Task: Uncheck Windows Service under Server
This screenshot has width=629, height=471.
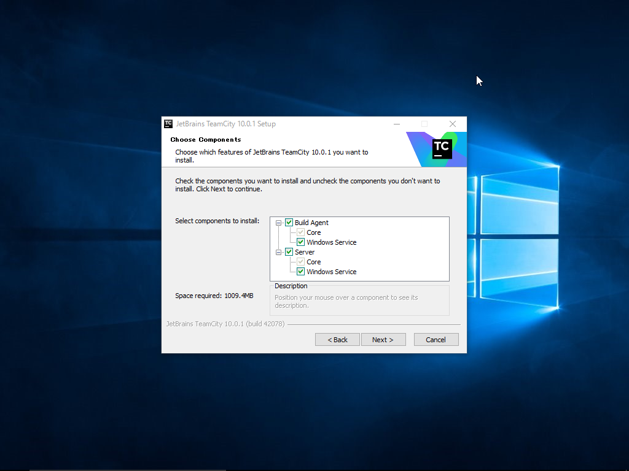Action: (x=300, y=272)
